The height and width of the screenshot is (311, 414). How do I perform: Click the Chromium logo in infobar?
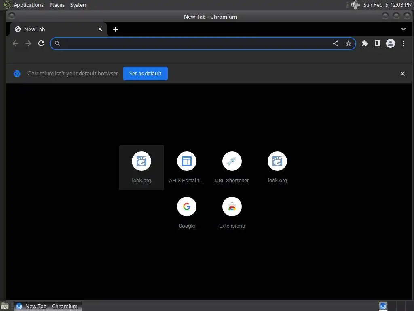coord(17,74)
